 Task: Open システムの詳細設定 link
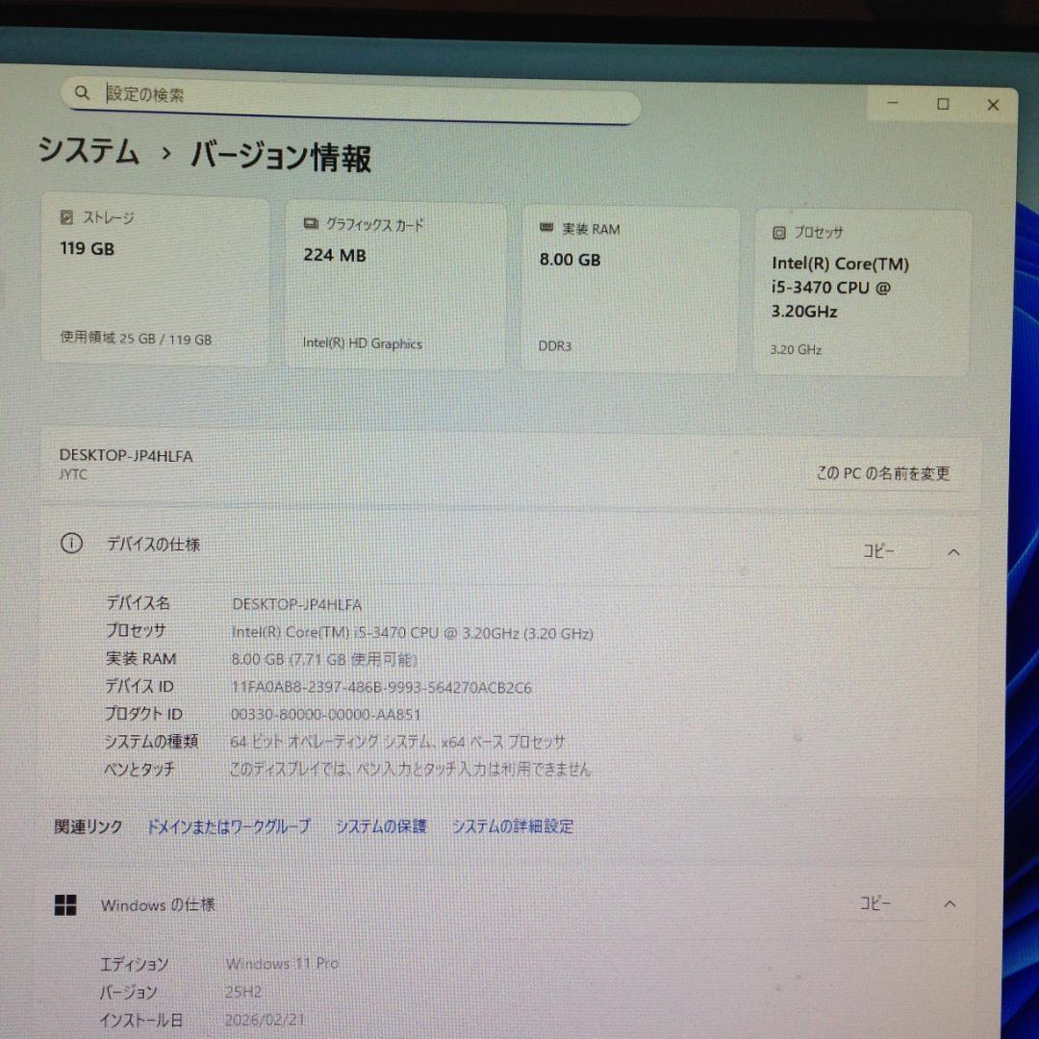pyautogui.click(x=513, y=826)
